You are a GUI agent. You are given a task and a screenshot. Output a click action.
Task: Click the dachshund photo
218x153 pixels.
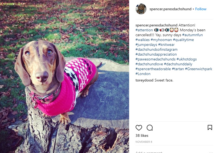pyautogui.click(x=65, y=77)
